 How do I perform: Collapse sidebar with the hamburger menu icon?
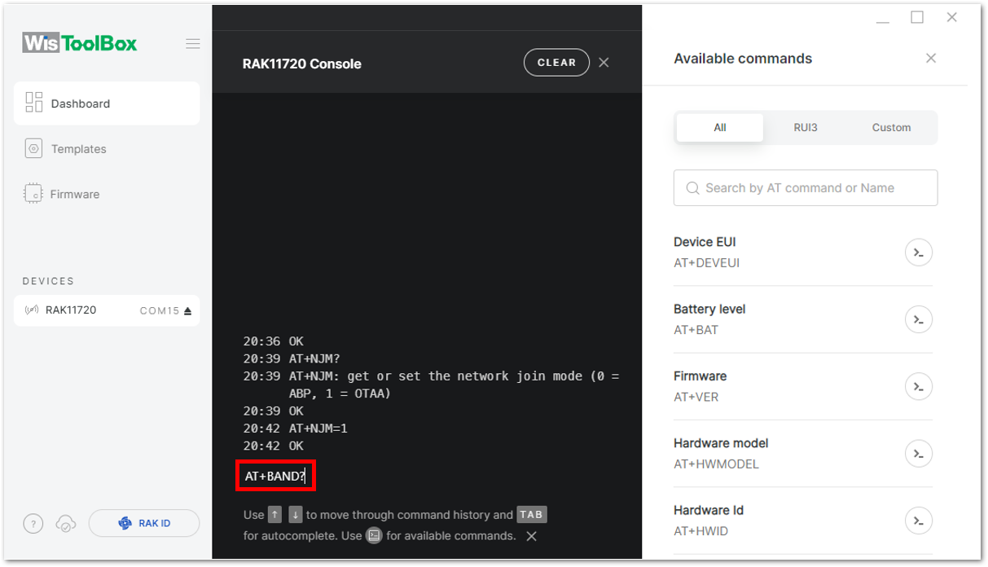193,44
